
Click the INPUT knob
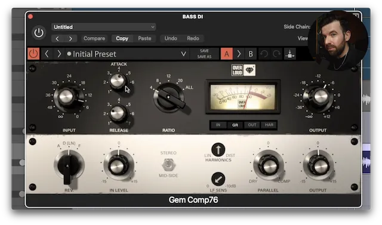click(67, 97)
